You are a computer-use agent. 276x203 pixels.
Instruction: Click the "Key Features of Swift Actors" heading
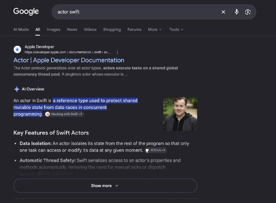(51, 133)
